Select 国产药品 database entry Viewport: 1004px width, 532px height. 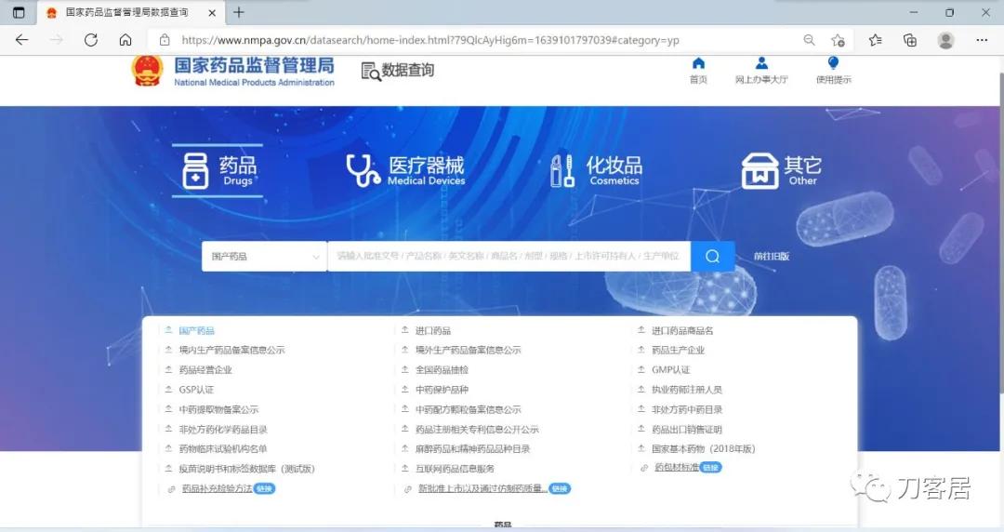196,331
